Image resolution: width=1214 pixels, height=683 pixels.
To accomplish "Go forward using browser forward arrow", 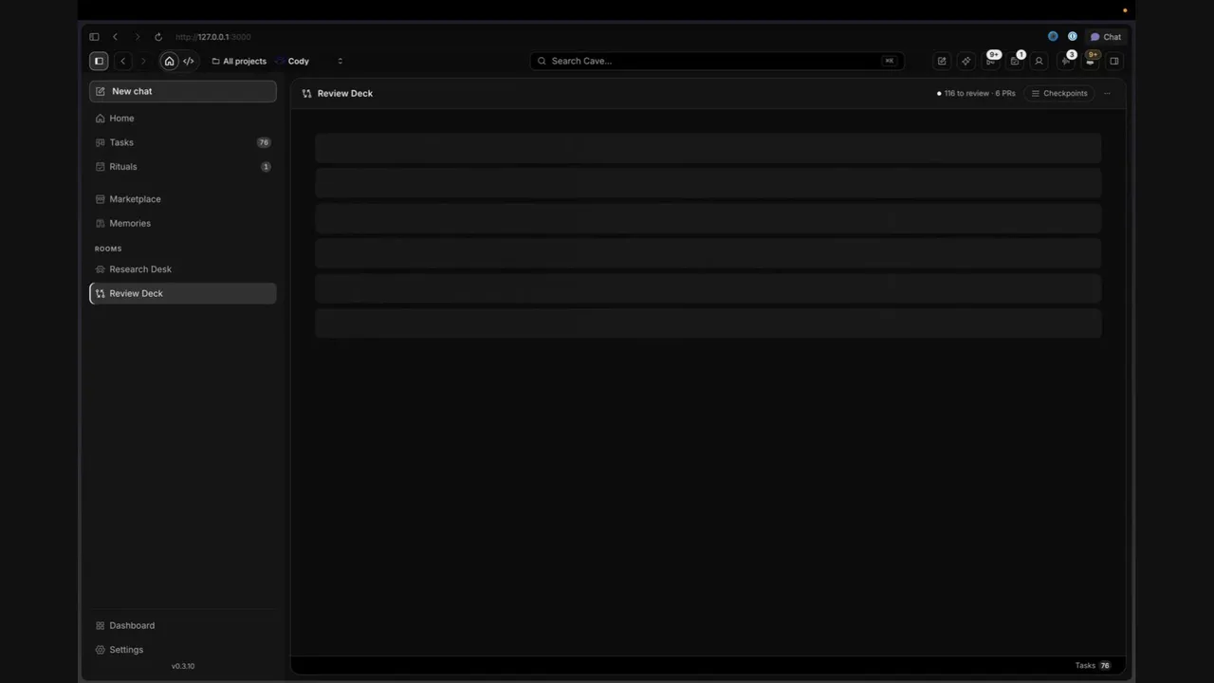I will click(x=137, y=37).
